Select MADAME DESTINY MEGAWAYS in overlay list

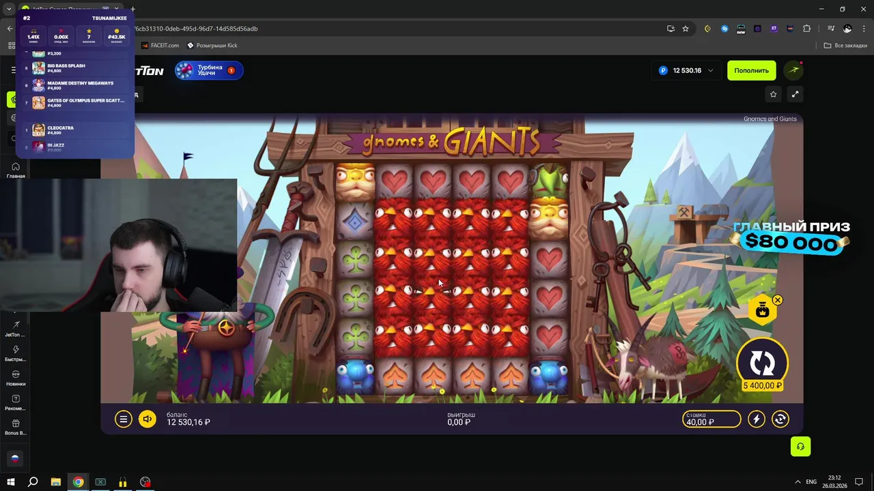(x=75, y=85)
